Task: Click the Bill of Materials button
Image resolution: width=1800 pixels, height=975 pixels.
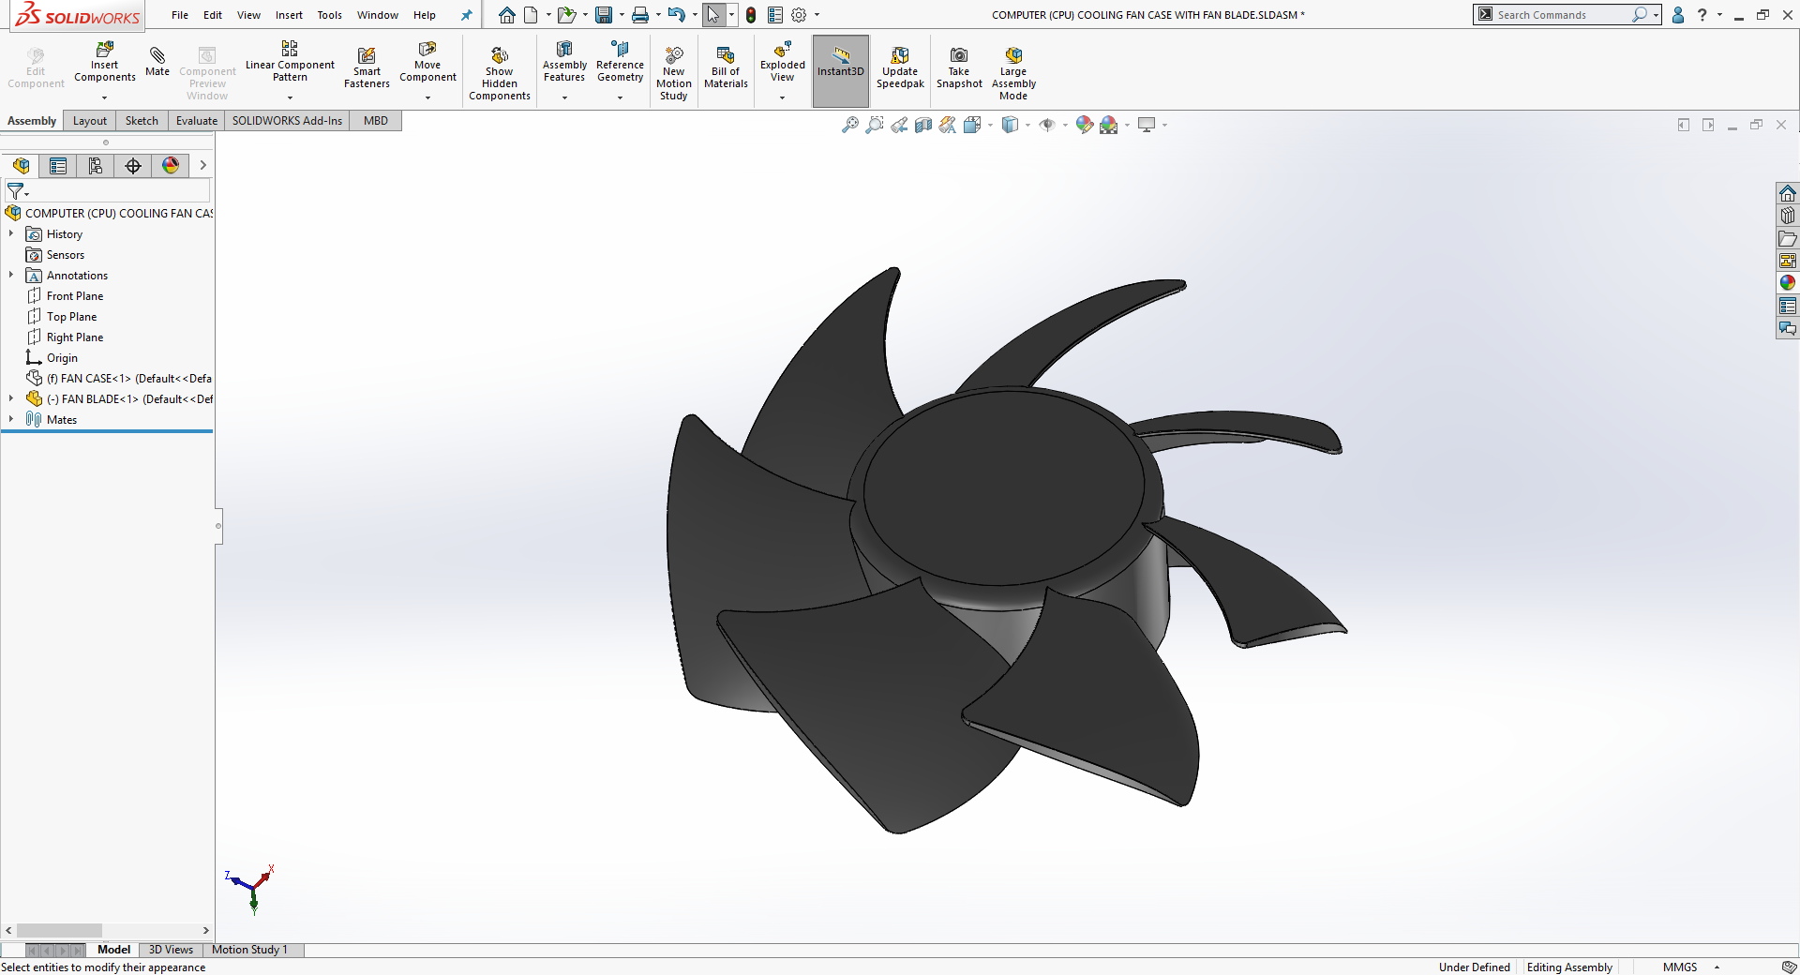Action: [725, 66]
